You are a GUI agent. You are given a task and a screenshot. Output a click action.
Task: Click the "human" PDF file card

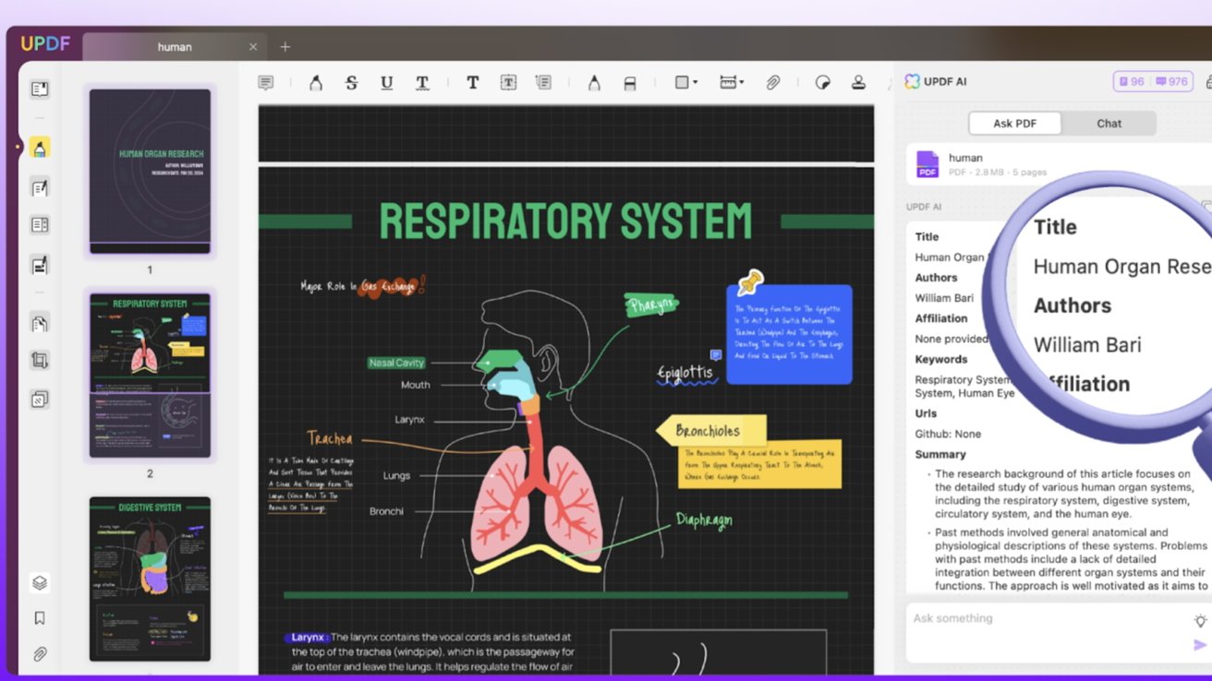[1059, 164]
